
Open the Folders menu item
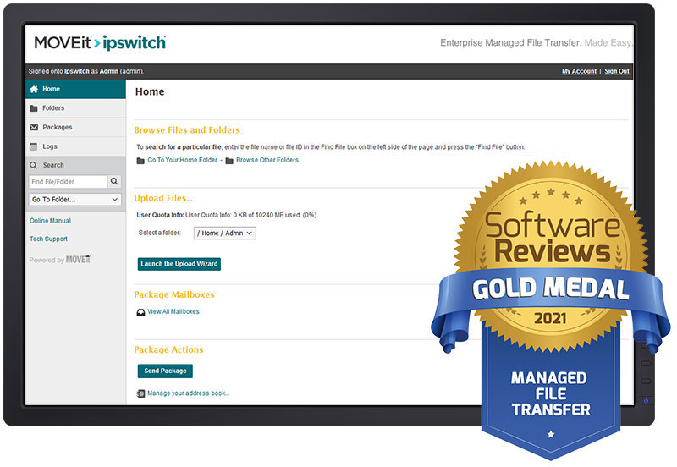53,108
